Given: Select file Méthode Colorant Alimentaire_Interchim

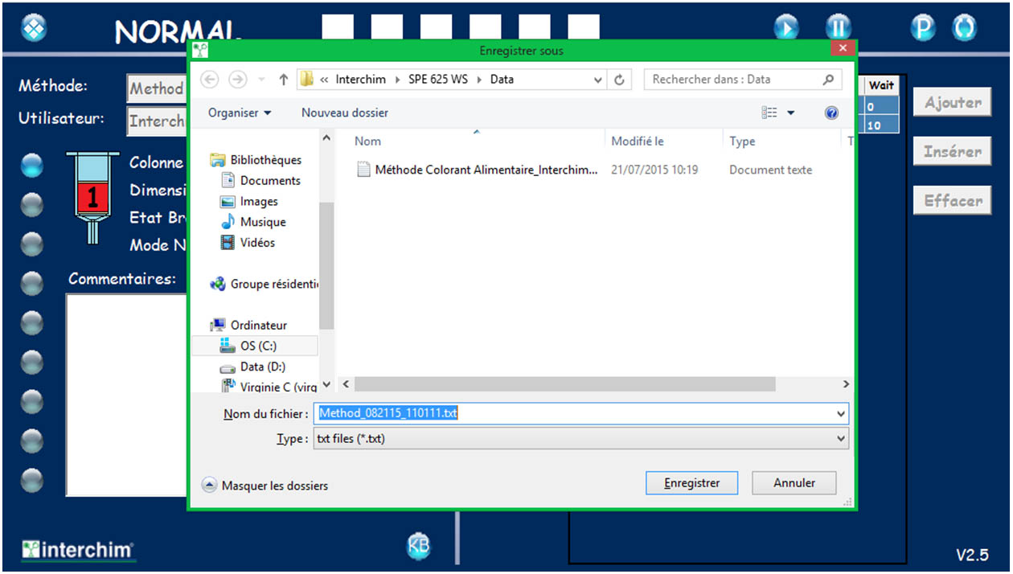Looking at the screenshot, I should [478, 170].
